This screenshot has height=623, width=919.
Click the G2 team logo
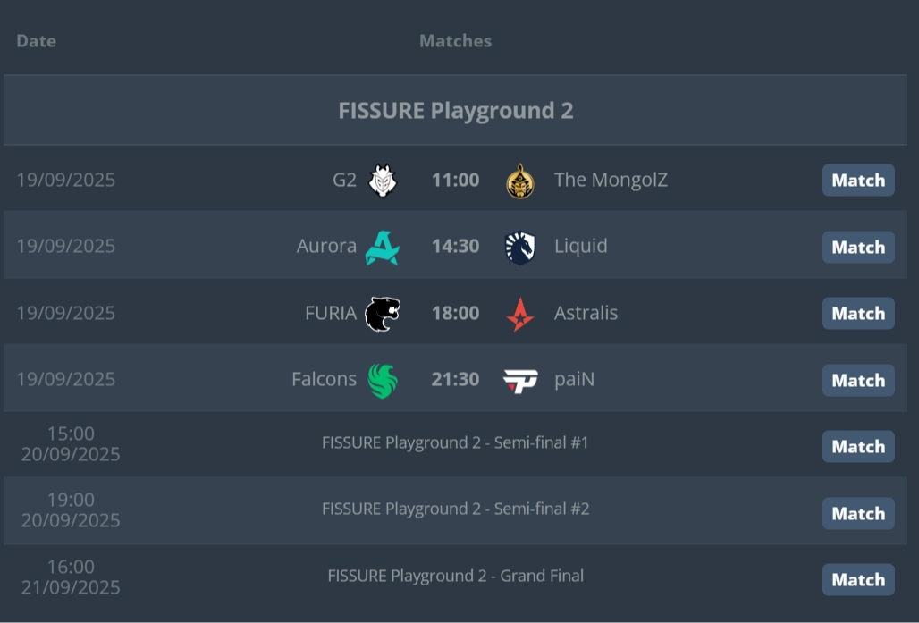click(383, 181)
